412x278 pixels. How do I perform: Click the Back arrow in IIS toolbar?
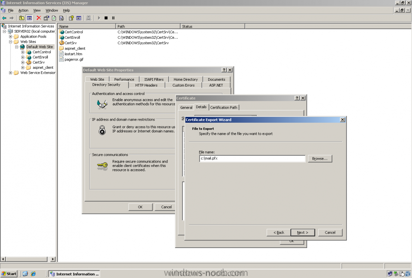pyautogui.click(x=4, y=18)
